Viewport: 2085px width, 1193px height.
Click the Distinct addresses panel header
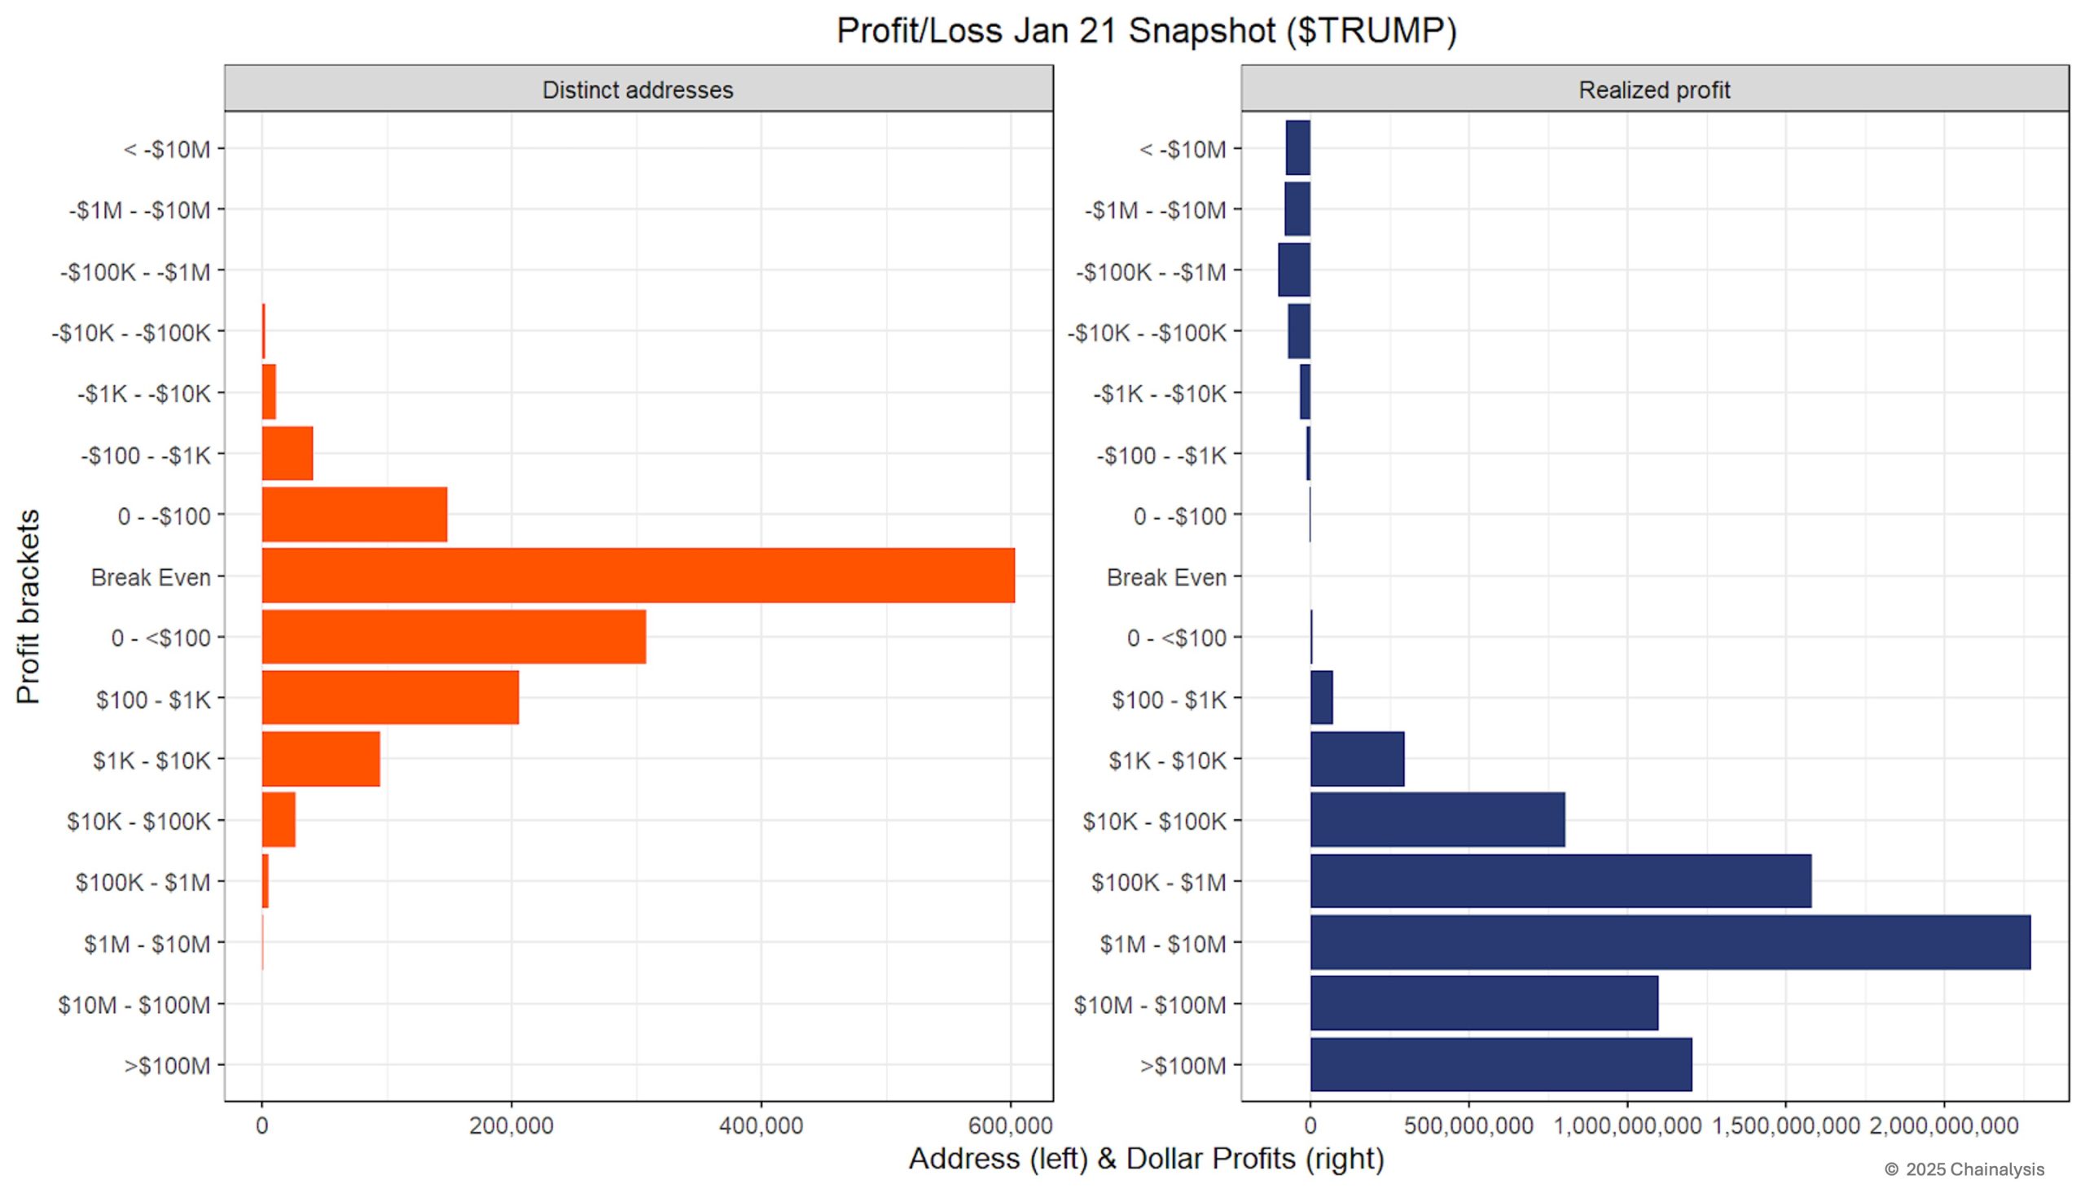[639, 90]
